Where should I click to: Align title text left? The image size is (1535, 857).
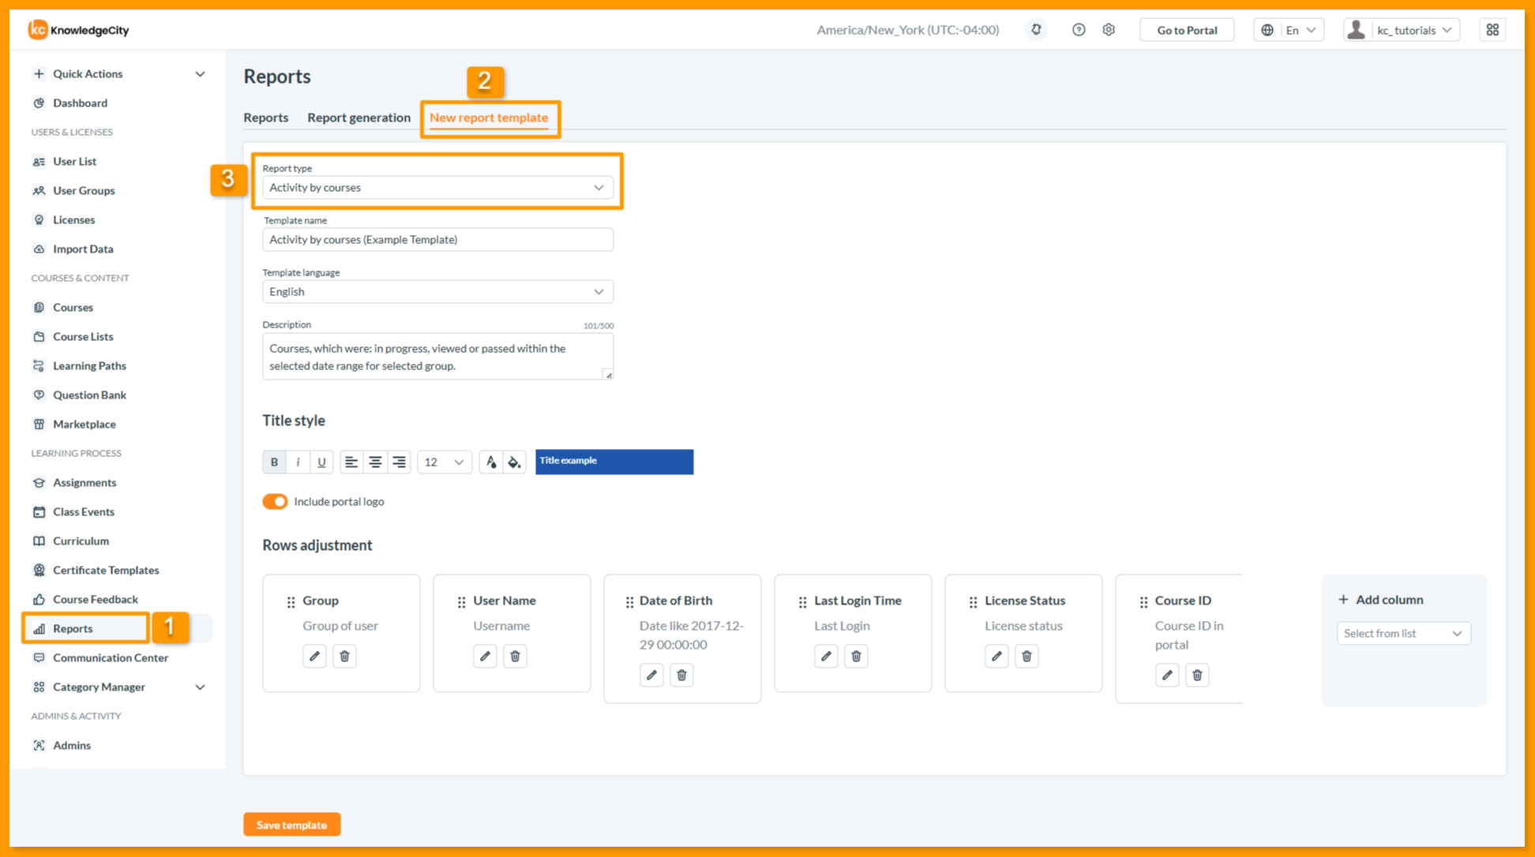pos(351,462)
